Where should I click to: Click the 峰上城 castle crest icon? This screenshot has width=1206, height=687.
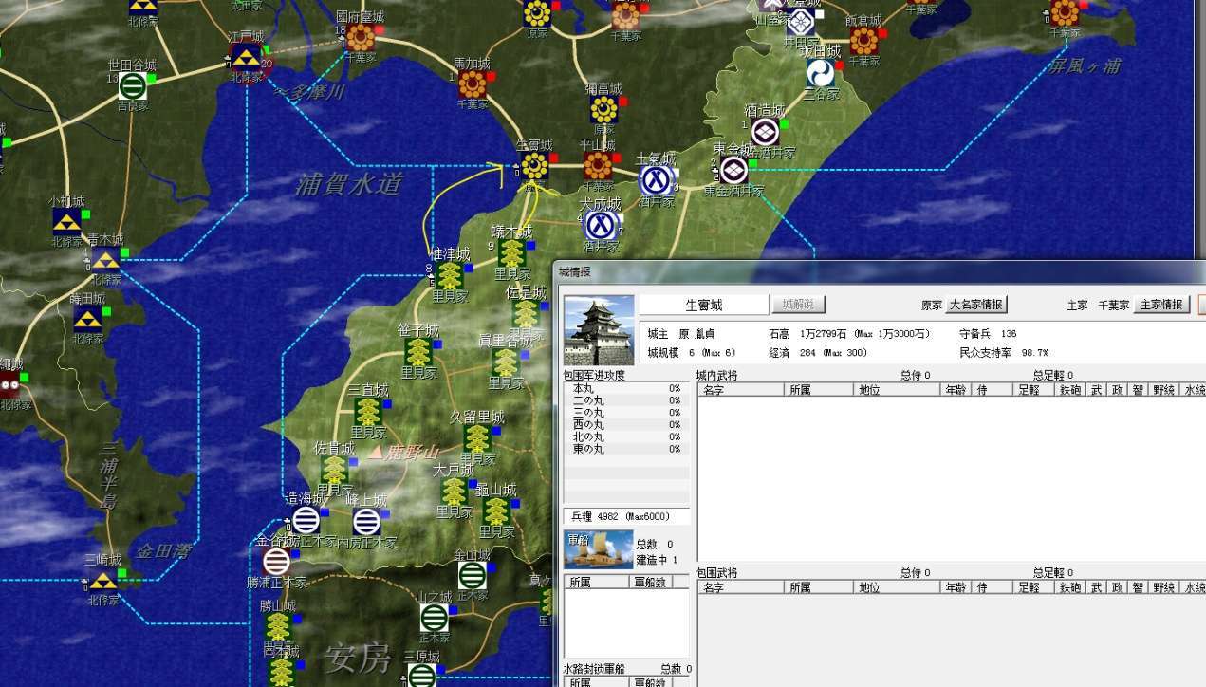[366, 521]
